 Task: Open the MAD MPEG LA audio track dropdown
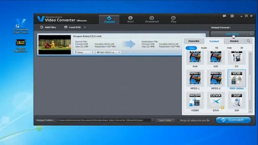(x=108, y=52)
